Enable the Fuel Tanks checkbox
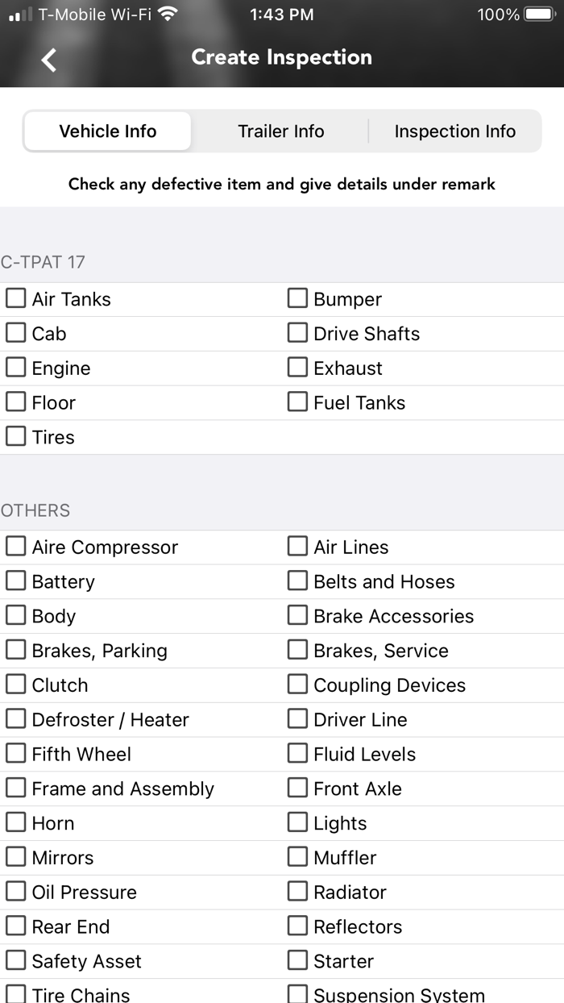 click(x=297, y=402)
